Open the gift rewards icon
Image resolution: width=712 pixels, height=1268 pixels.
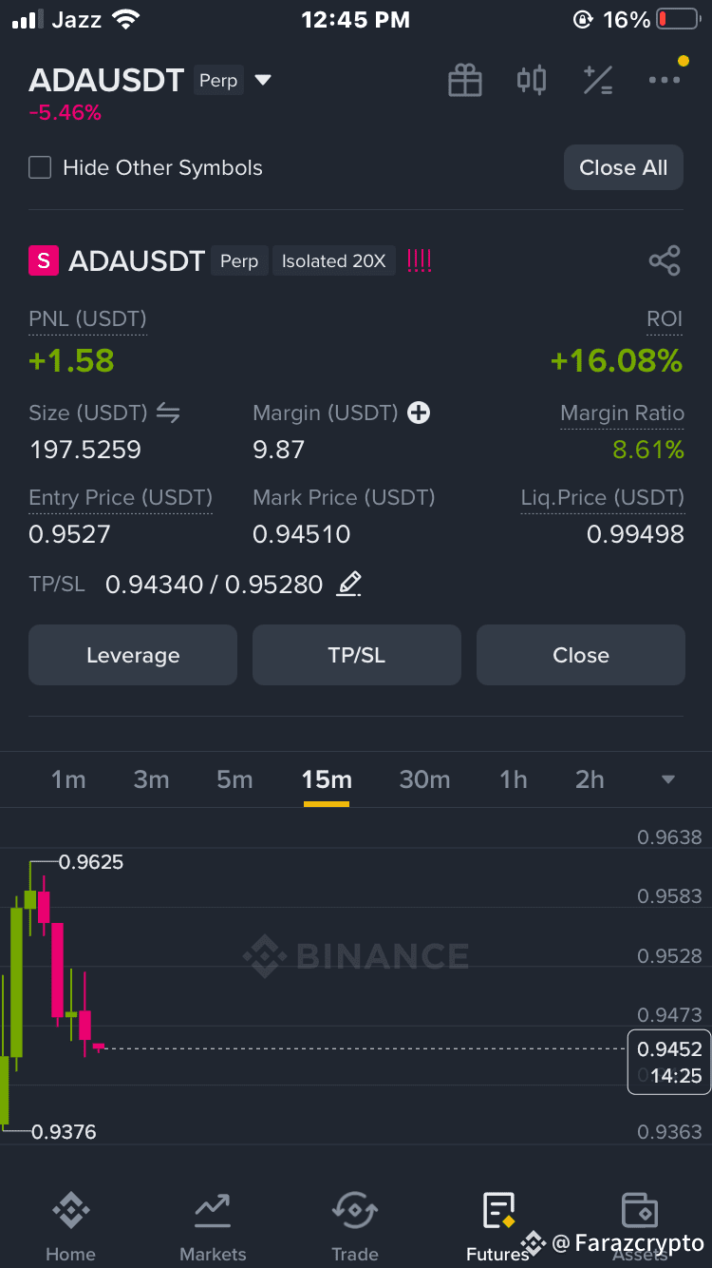(x=465, y=81)
